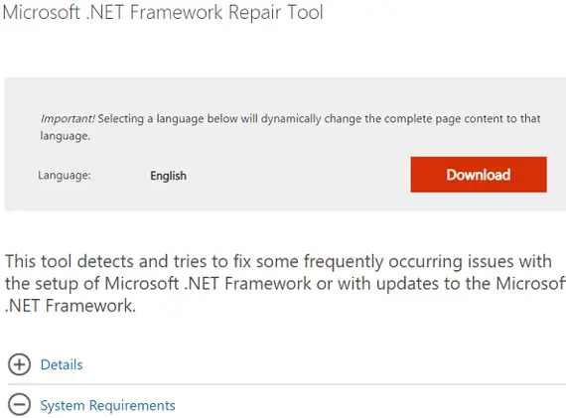Click blank area below the page title
This screenshot has height=418, width=566.
pyautogui.click(x=283, y=51)
